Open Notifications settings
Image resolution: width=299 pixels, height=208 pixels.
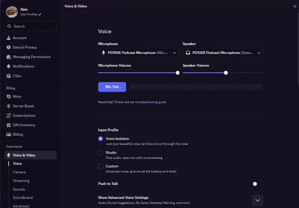click(31, 66)
